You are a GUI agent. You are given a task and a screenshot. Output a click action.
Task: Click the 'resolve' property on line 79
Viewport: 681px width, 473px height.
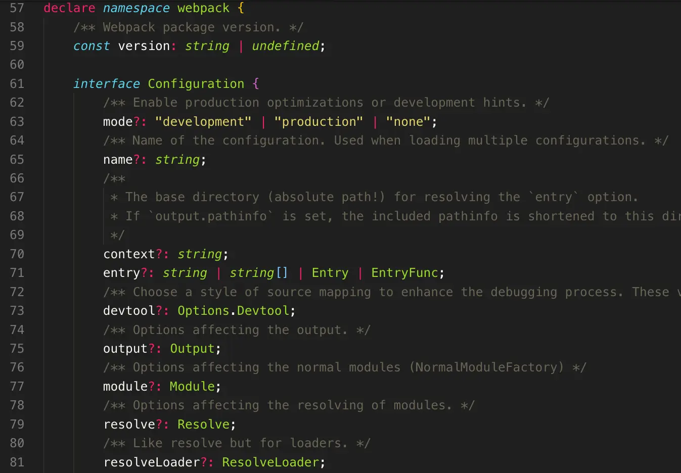click(129, 424)
